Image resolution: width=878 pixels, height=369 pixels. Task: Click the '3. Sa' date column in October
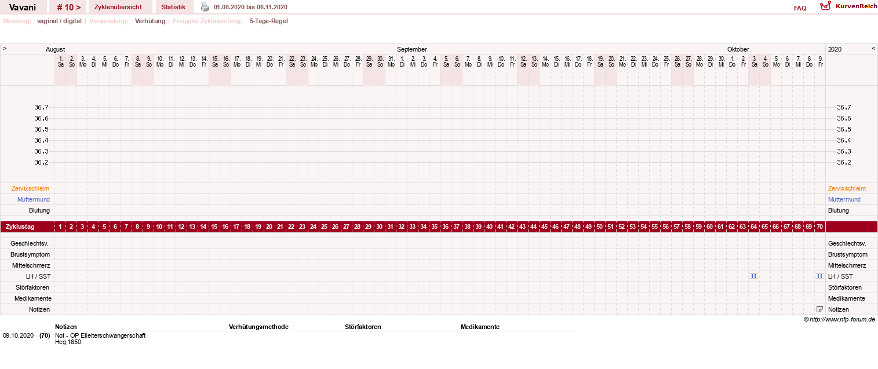[754, 61]
